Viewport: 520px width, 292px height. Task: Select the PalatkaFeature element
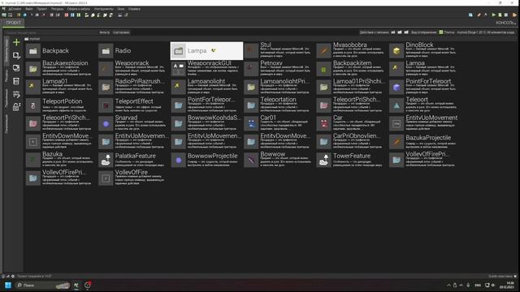click(133, 160)
